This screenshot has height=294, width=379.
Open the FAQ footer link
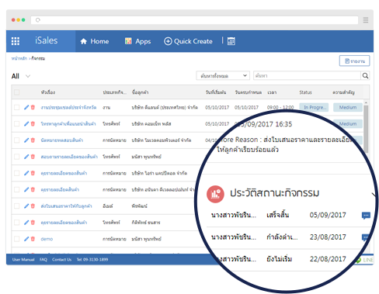click(43, 260)
